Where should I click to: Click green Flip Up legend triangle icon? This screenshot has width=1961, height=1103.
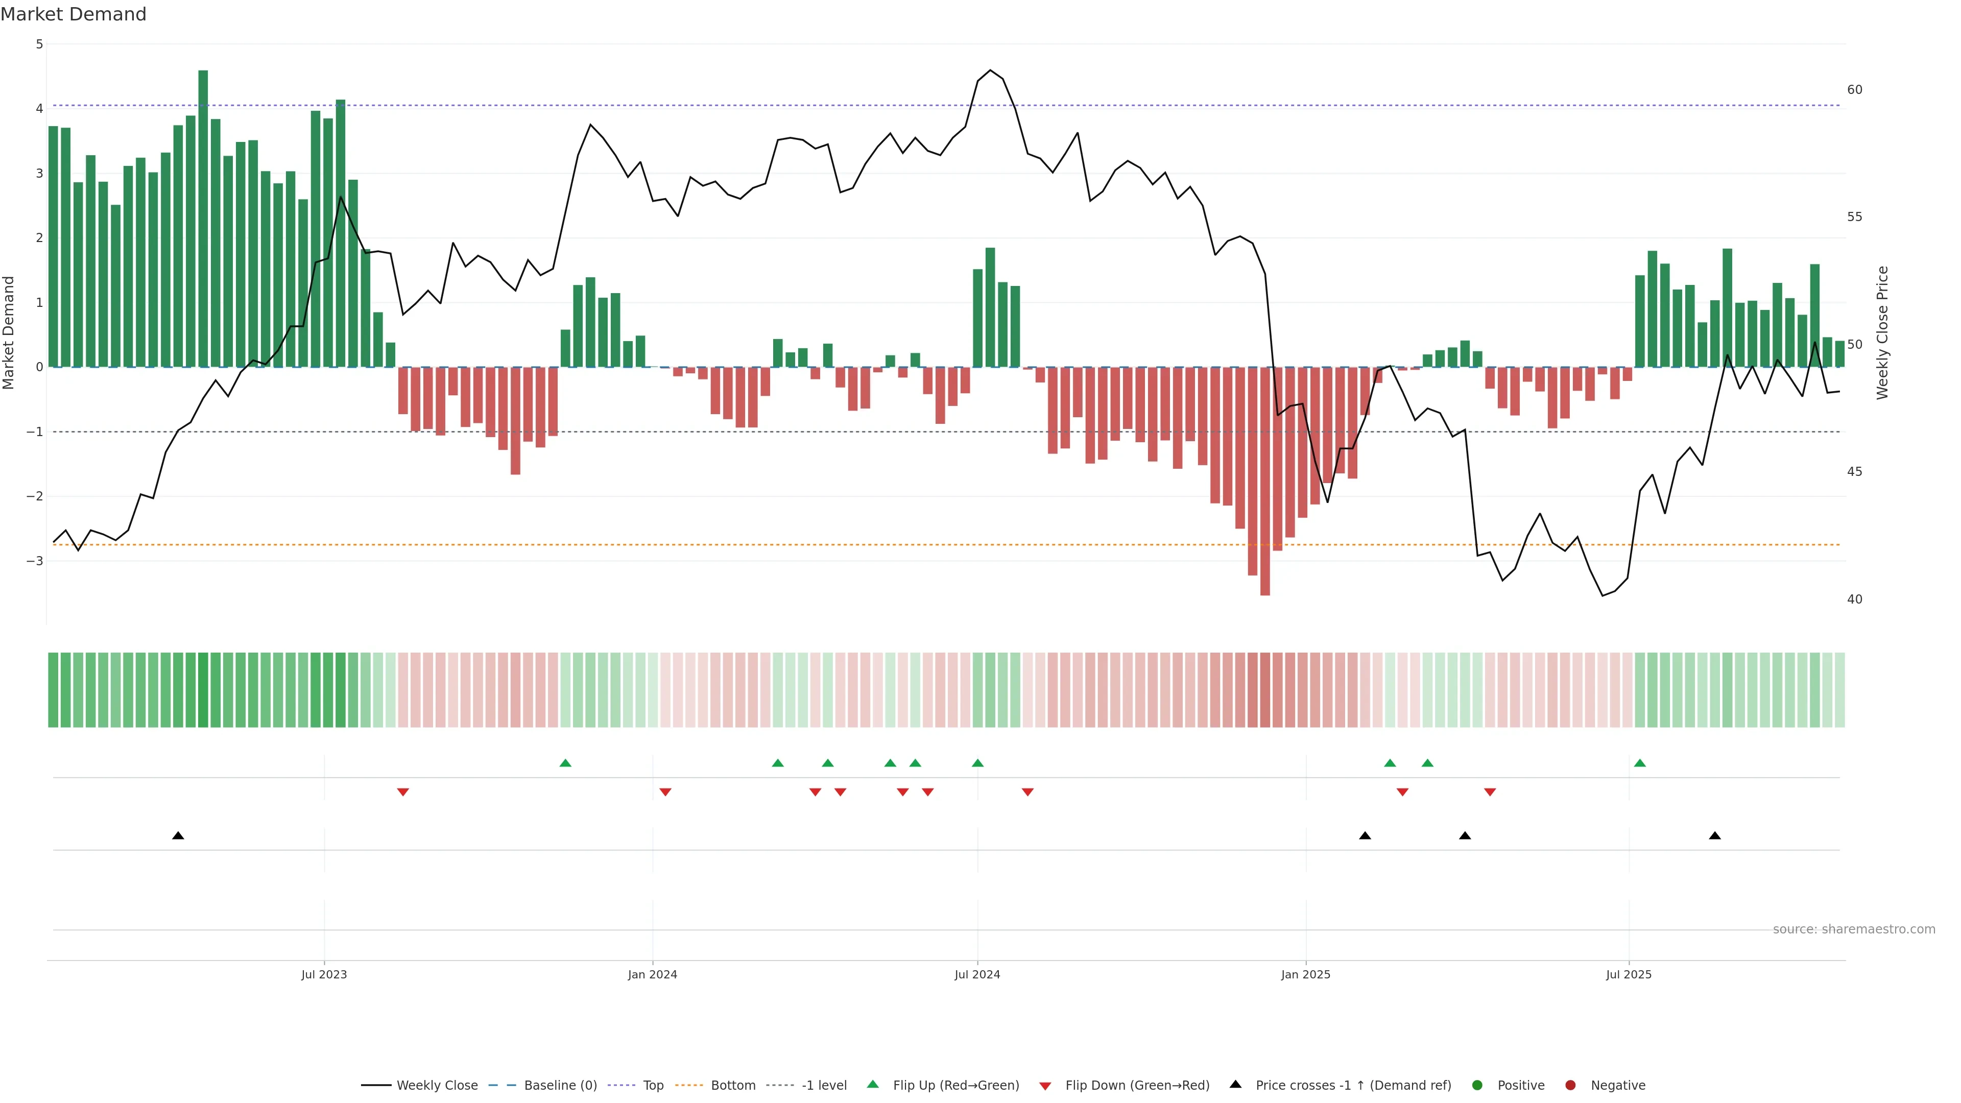pyautogui.click(x=873, y=1084)
